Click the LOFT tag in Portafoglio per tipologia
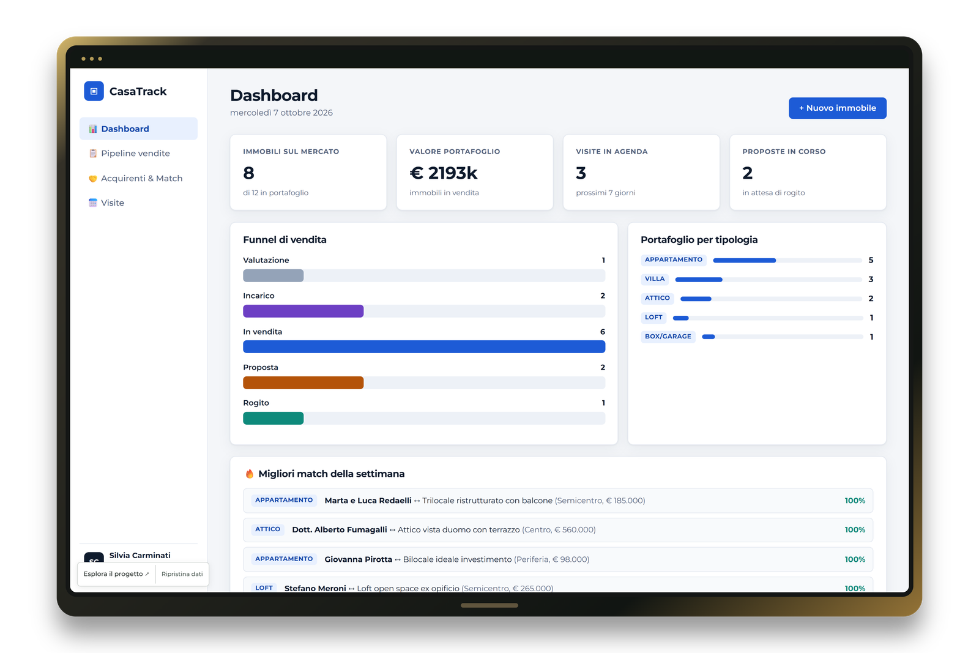The height and width of the screenshot is (653, 979). 653,318
